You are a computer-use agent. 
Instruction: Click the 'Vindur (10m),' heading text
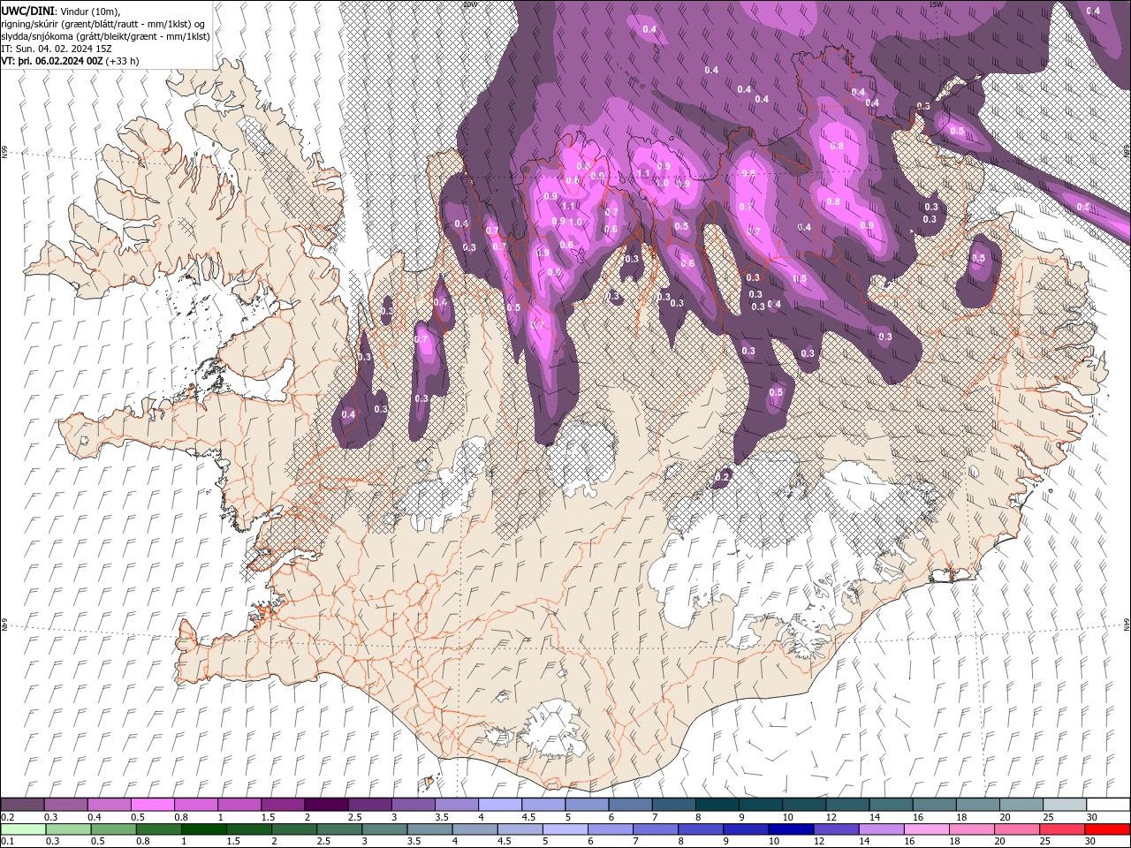89,11
